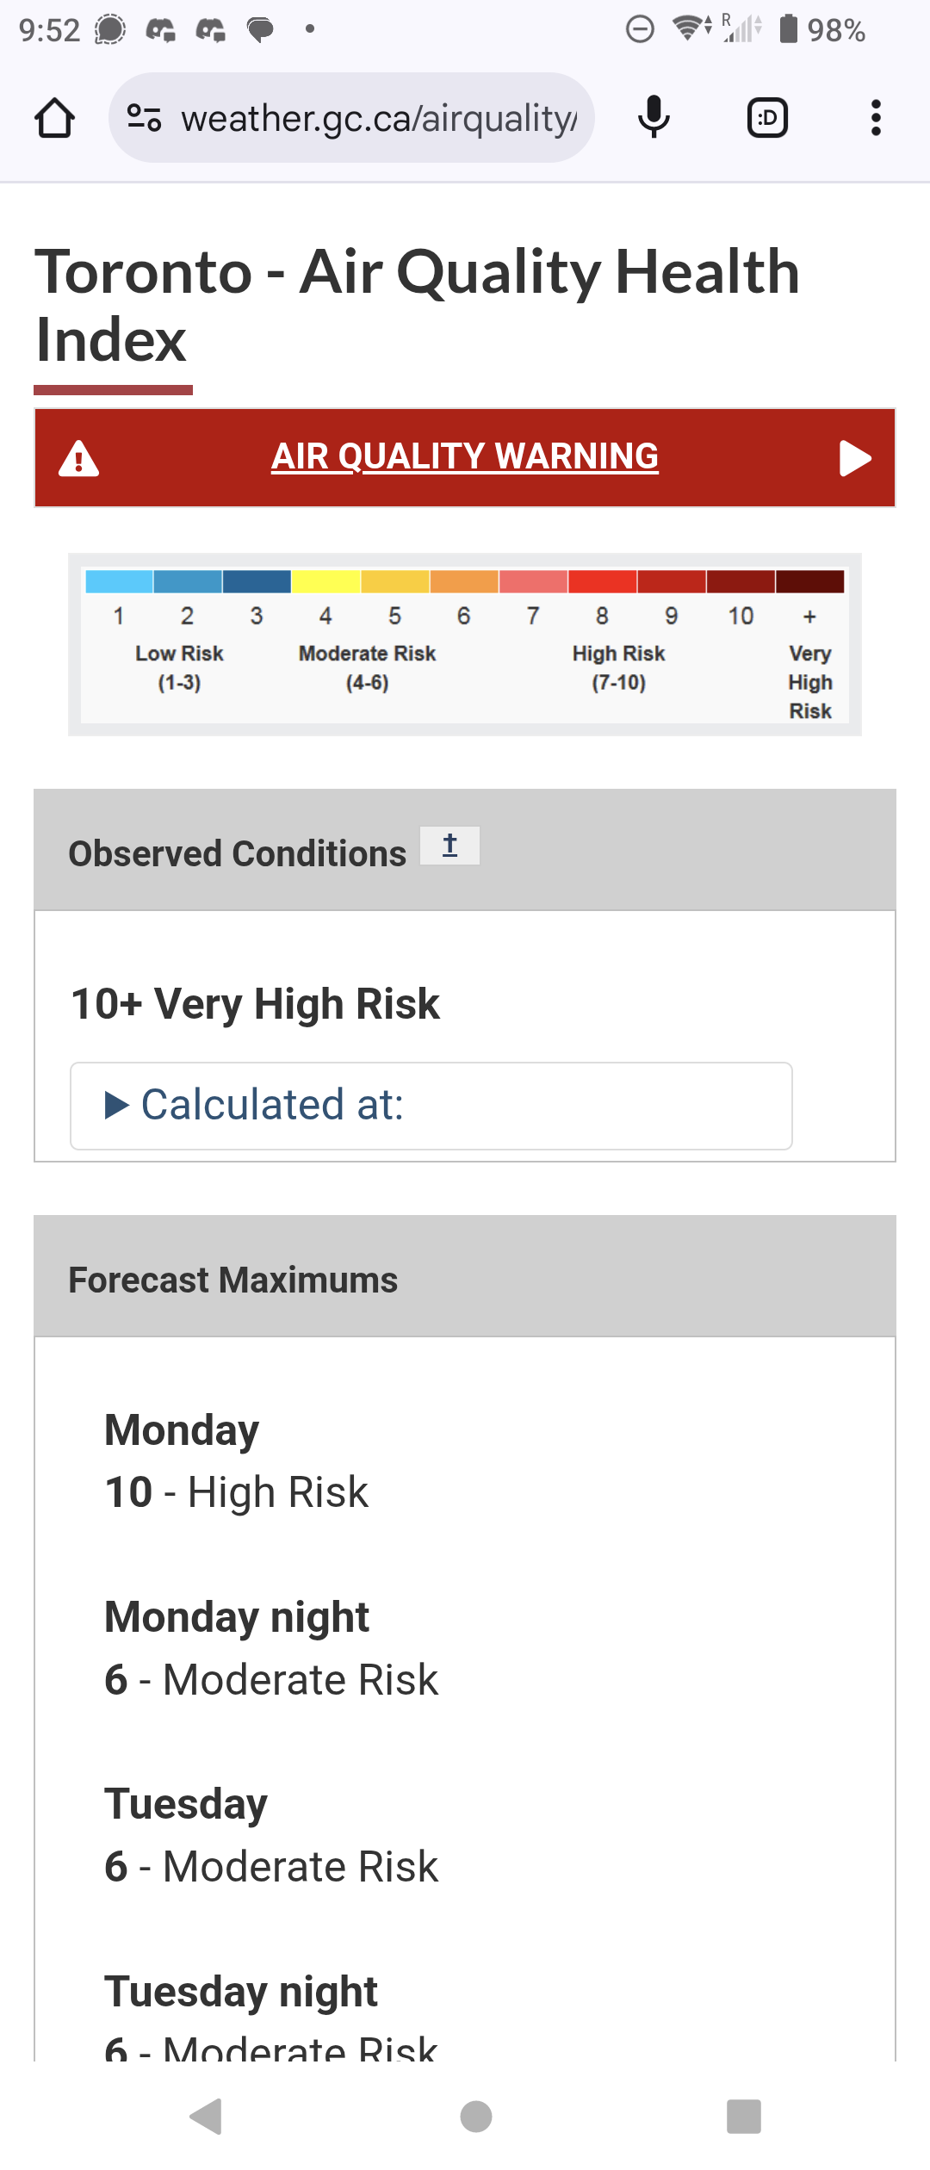Tap the white arrow on warning banner
Screen dimensions: 930x2170
[855, 458]
